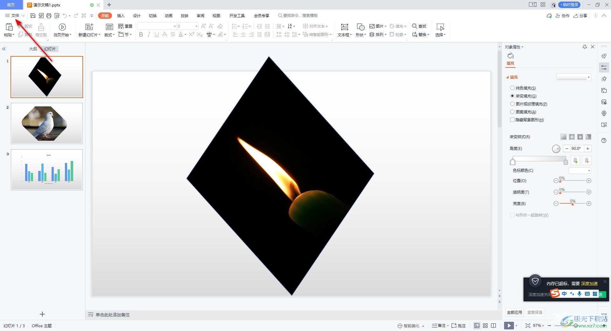Open the Shapes gallery icon
The height and width of the screenshot is (331, 611).
click(361, 27)
